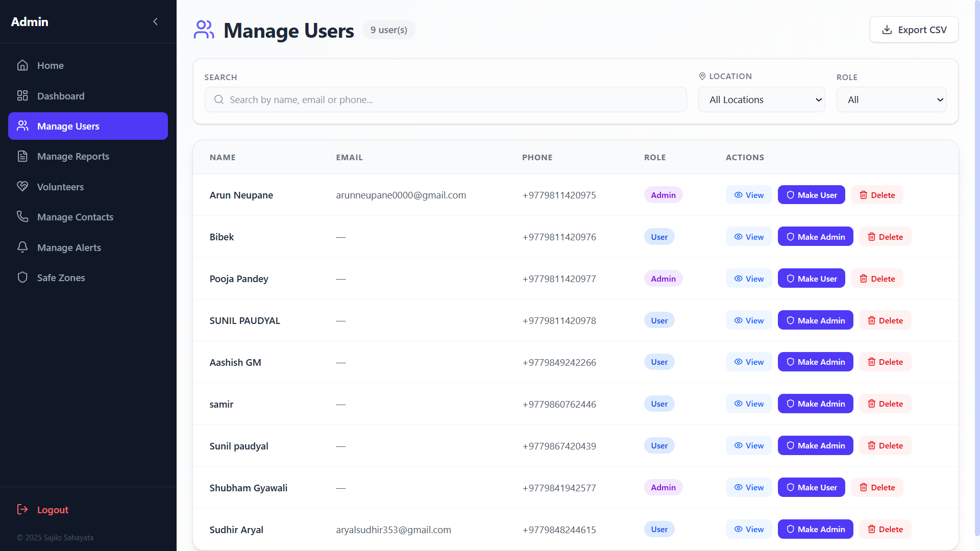The image size is (980, 551).
Task: Click the trash icon in Pooja Pandey's row
Action: click(x=864, y=279)
